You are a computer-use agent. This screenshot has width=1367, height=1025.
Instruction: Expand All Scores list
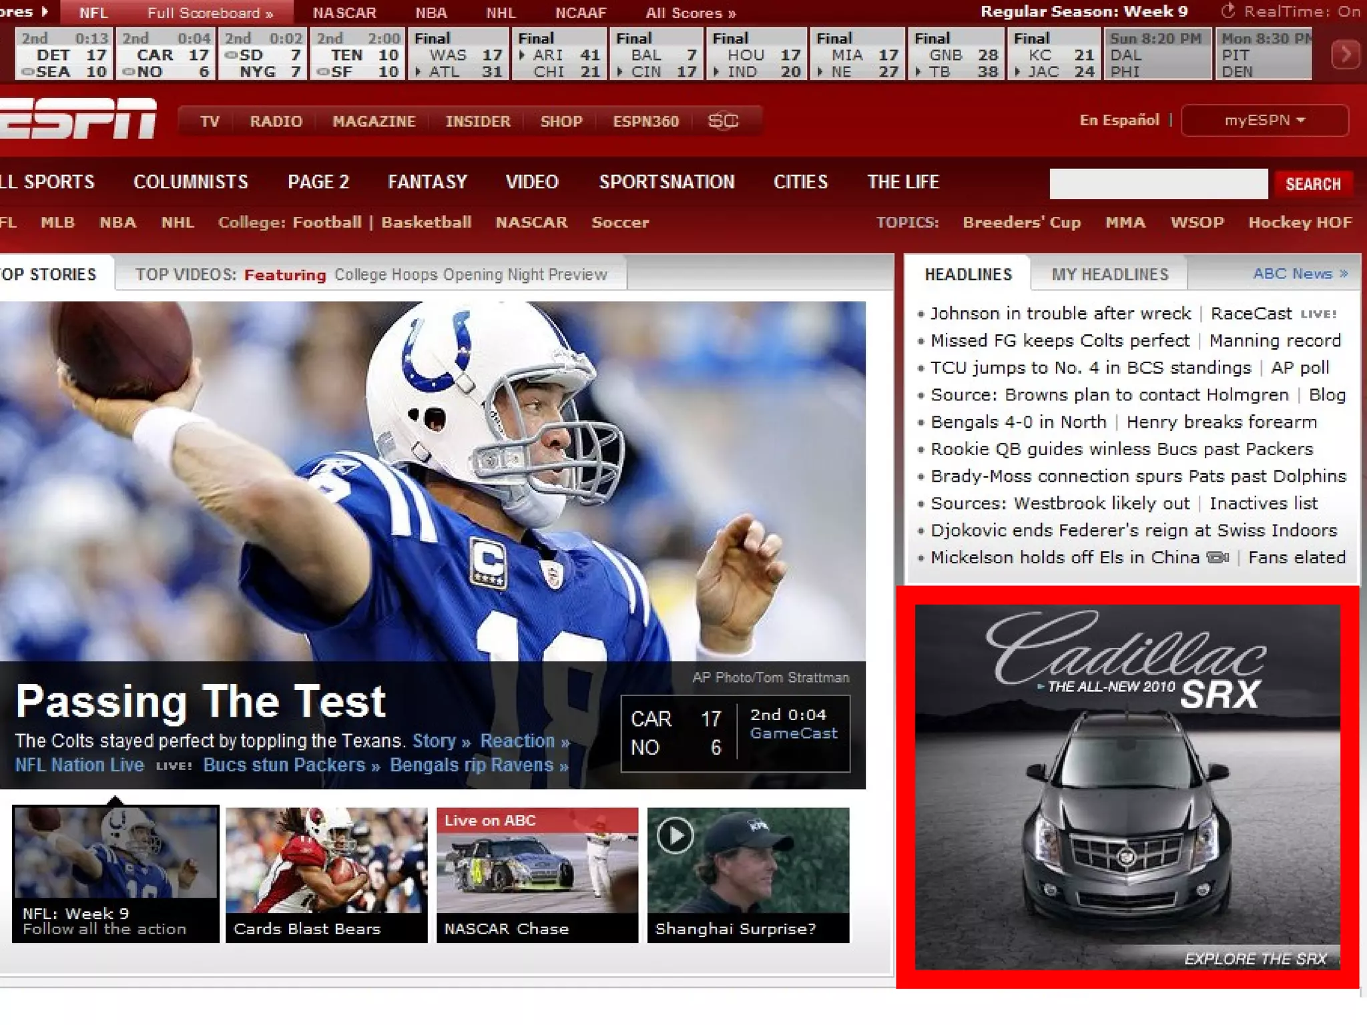point(690,13)
